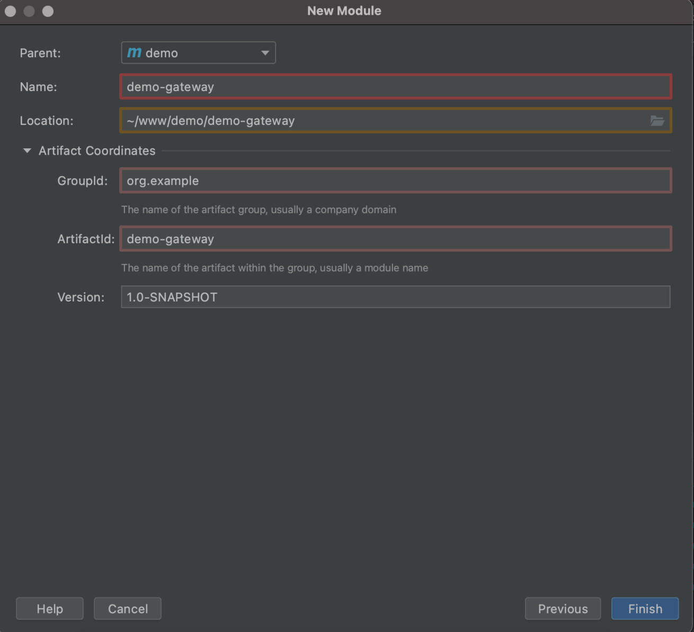This screenshot has height=632, width=694.
Task: Click inside the Name input field
Action: tap(396, 87)
